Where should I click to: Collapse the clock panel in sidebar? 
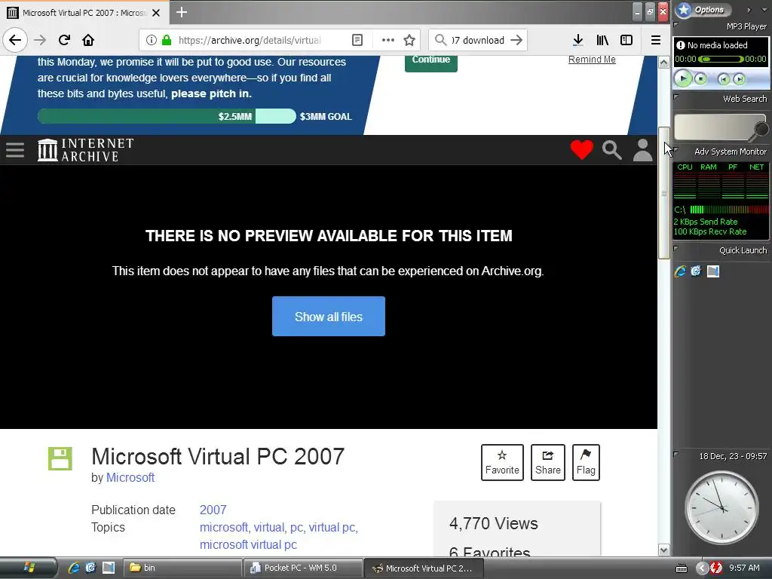(x=676, y=453)
